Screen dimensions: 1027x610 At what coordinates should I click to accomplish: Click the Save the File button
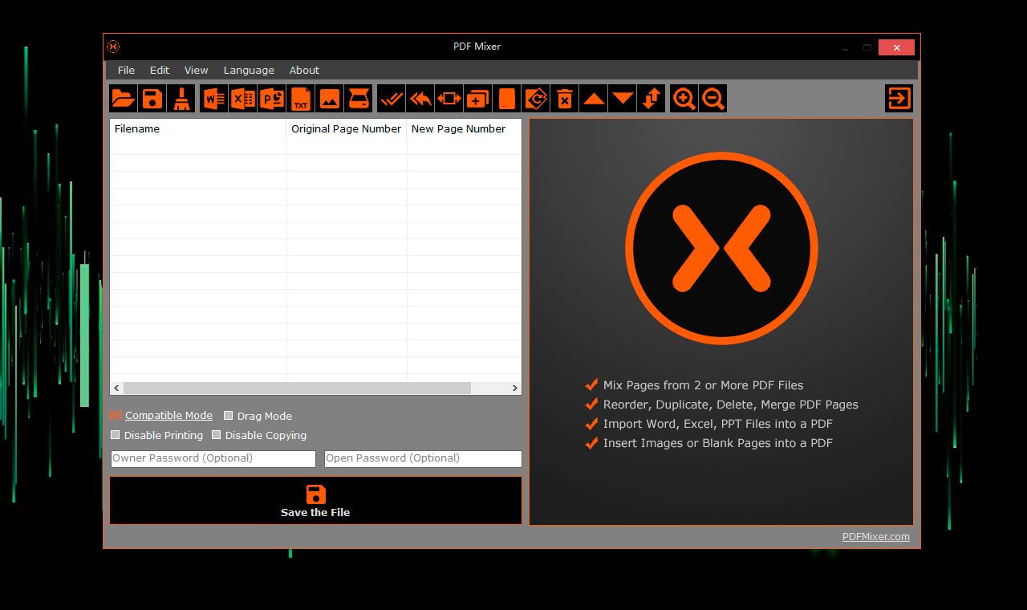[x=315, y=500]
